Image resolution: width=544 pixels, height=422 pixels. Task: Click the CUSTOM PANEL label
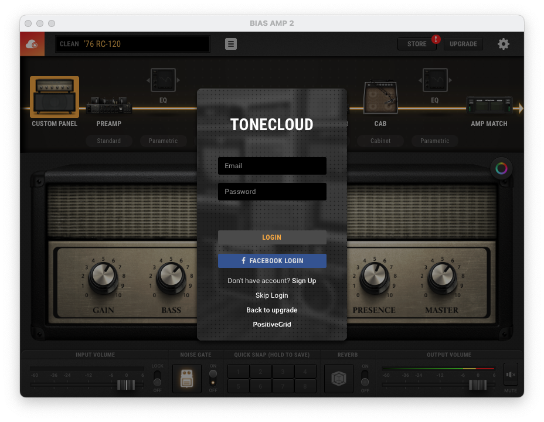click(x=55, y=124)
